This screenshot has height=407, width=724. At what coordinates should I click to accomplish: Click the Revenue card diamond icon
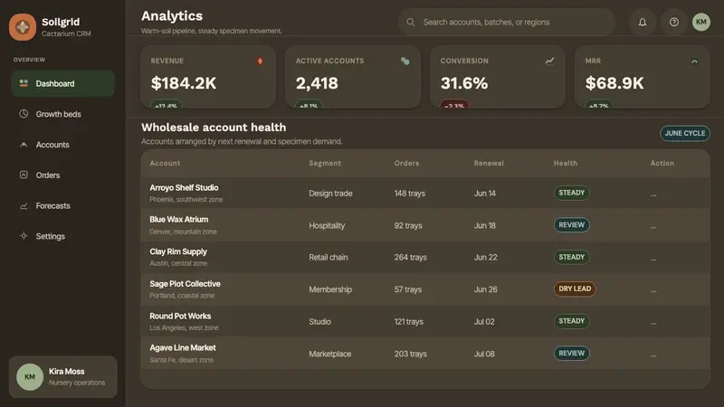260,61
